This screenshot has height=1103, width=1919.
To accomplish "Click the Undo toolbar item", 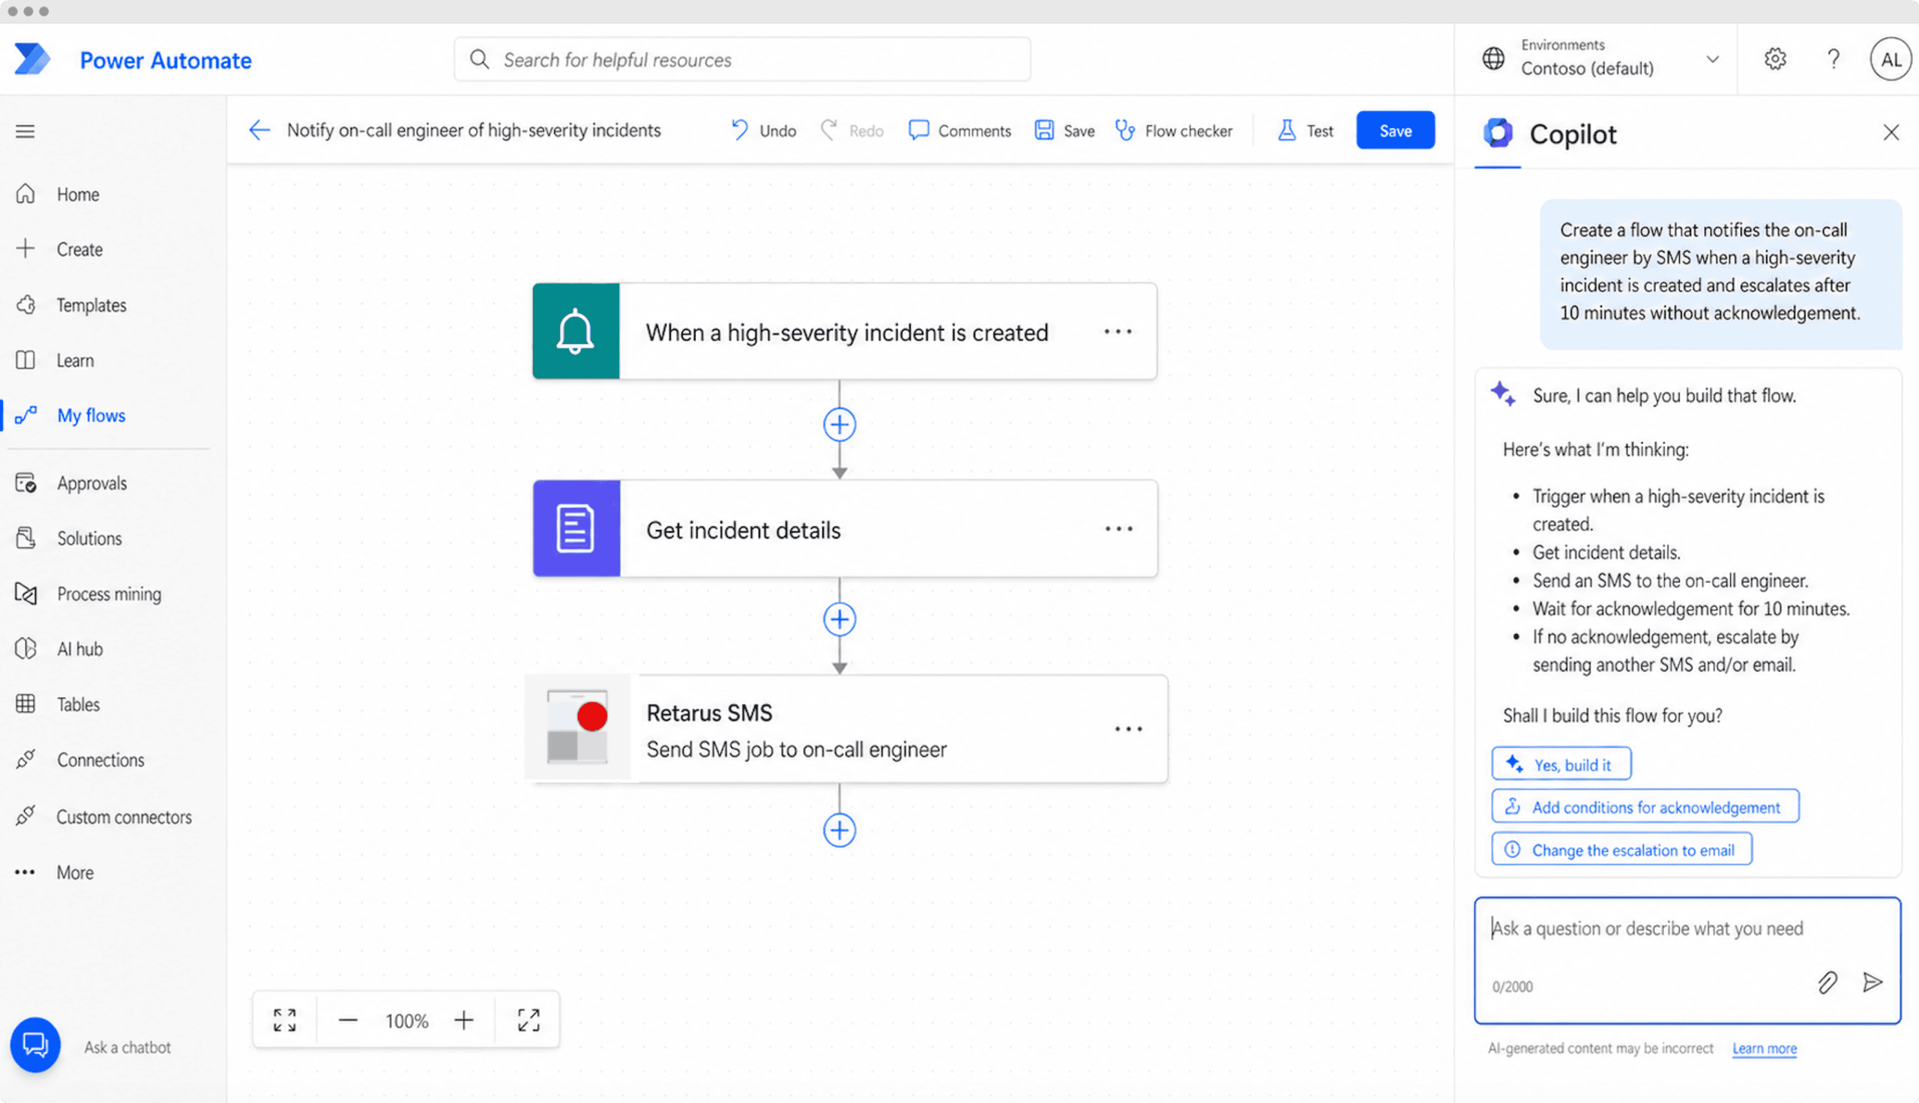I will (764, 130).
